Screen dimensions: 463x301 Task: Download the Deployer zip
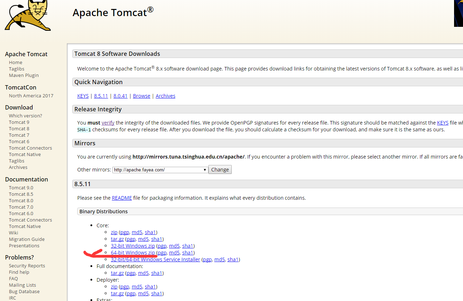point(114,287)
